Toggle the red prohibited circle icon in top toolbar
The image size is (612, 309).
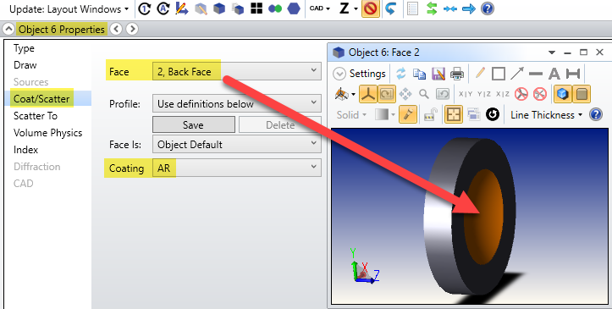[371, 8]
